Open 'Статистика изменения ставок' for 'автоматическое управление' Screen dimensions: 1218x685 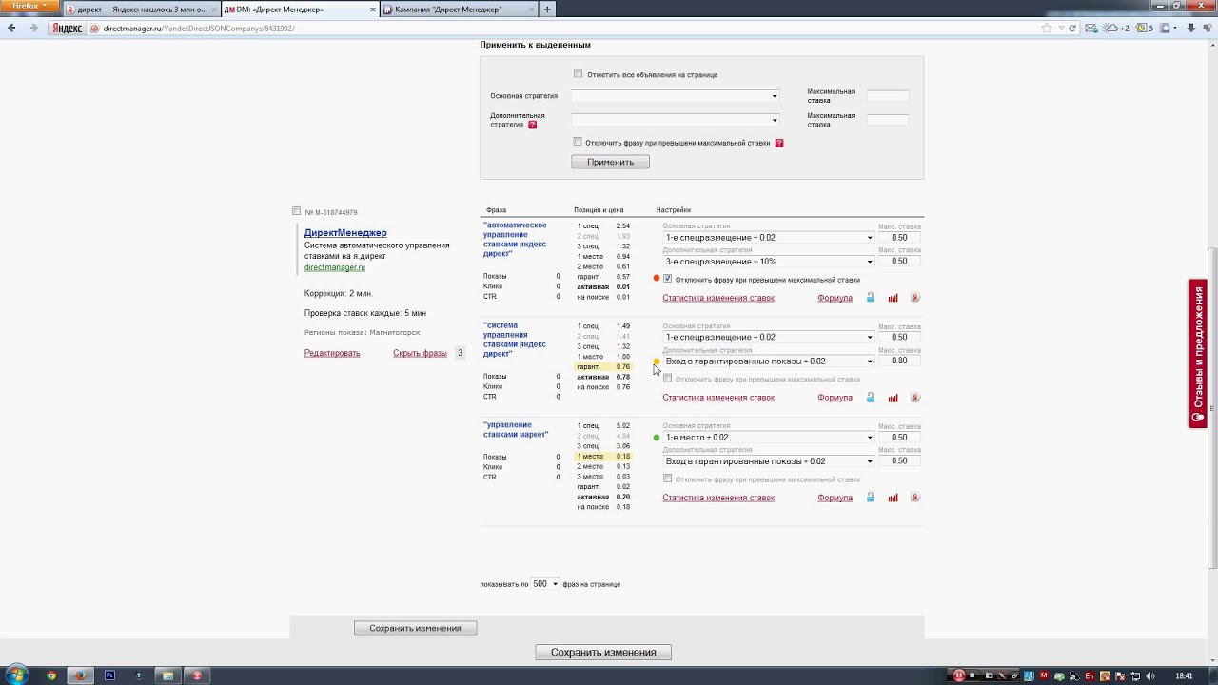pos(718,298)
